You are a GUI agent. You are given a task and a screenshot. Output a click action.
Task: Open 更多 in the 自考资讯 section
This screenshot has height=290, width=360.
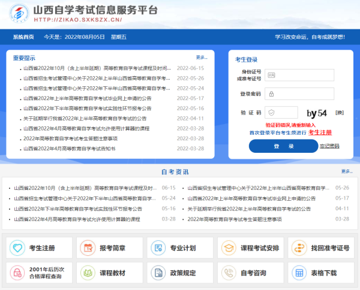pos(347,171)
